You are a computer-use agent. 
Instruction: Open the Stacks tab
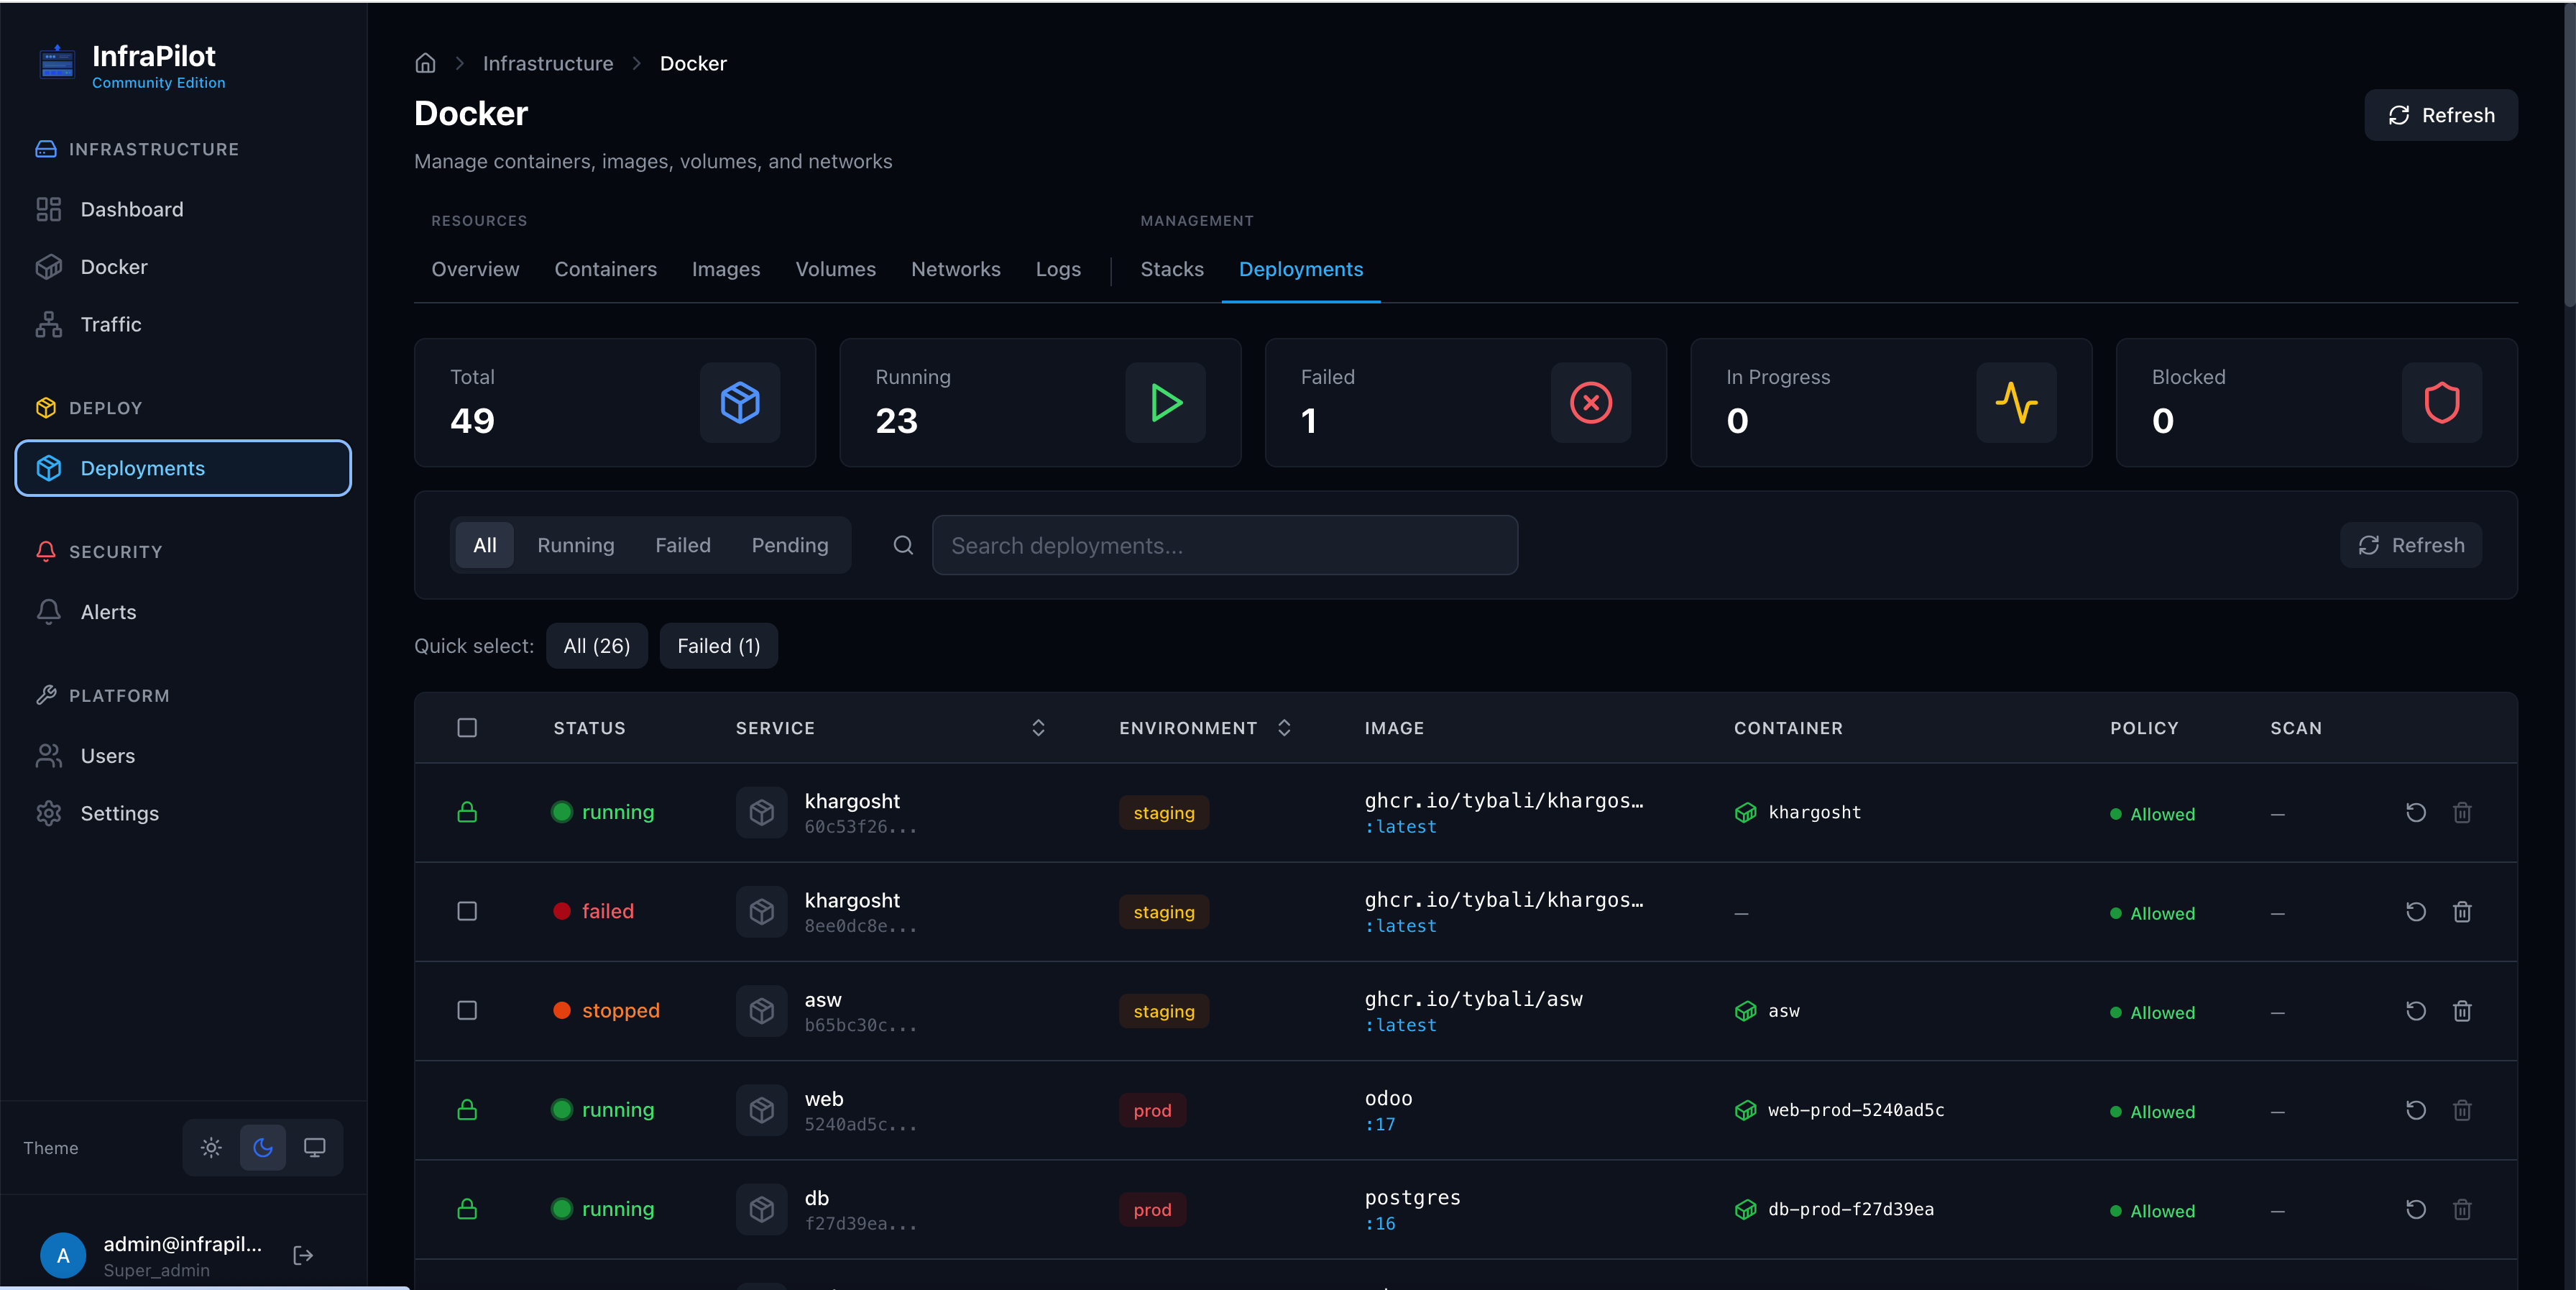point(1172,269)
